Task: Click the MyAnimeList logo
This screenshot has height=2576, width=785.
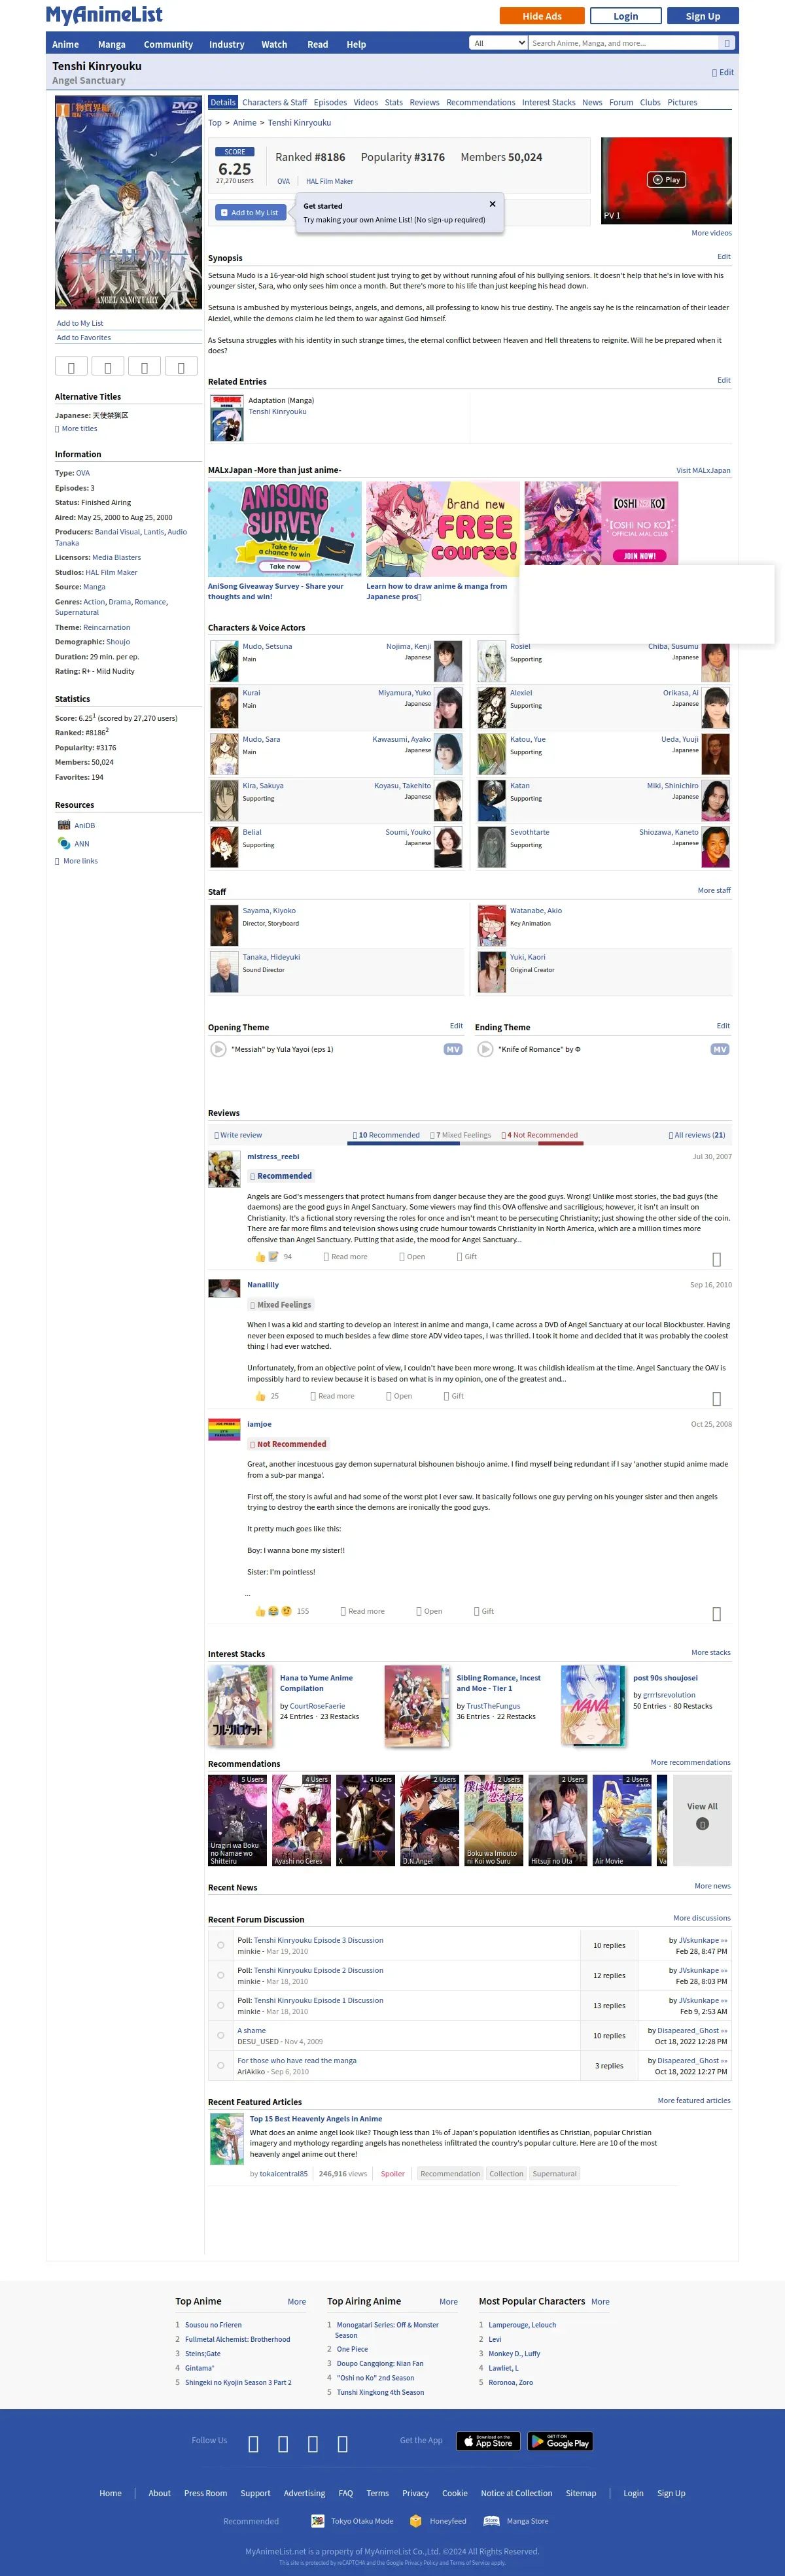Action: [104, 15]
